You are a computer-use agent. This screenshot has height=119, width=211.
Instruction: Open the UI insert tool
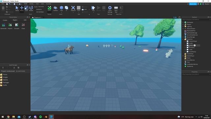67,8
